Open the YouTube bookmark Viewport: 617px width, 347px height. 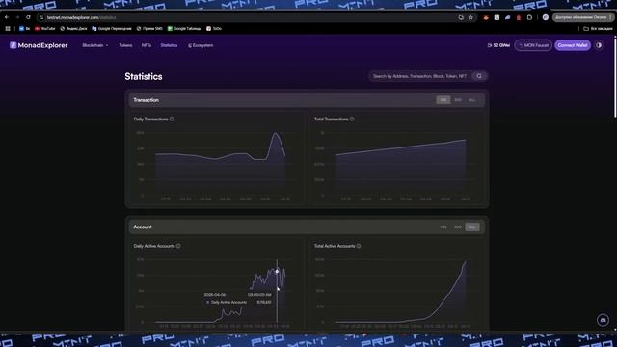click(45, 28)
